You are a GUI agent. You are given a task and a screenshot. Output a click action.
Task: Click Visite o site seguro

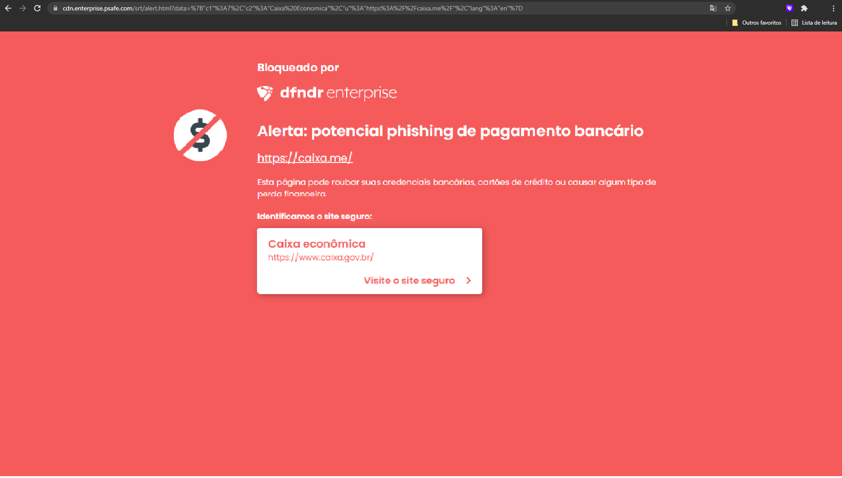coord(409,280)
